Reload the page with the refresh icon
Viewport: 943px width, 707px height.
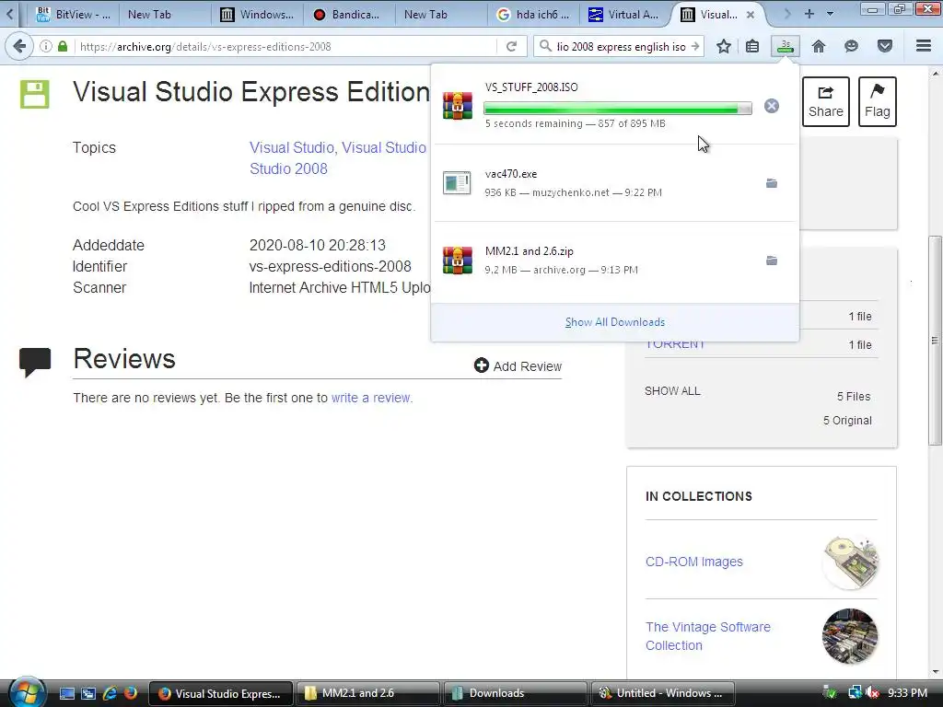tap(511, 46)
